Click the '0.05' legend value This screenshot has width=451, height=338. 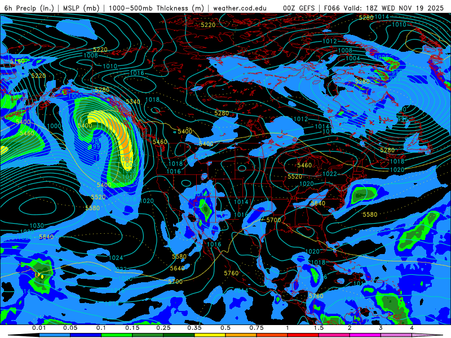[70, 328]
